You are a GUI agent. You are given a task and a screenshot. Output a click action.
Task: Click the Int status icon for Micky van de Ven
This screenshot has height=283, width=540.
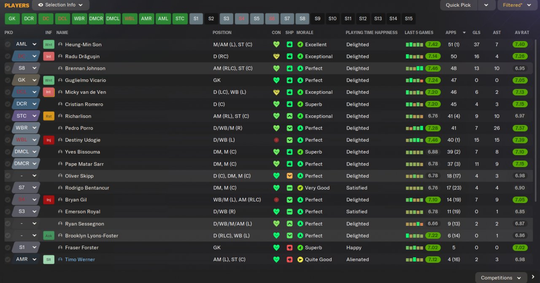49,92
